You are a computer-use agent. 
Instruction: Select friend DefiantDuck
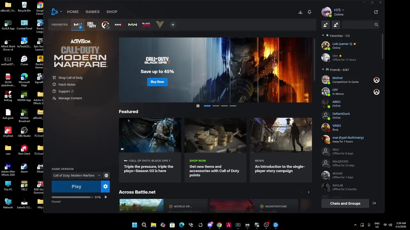point(351,116)
